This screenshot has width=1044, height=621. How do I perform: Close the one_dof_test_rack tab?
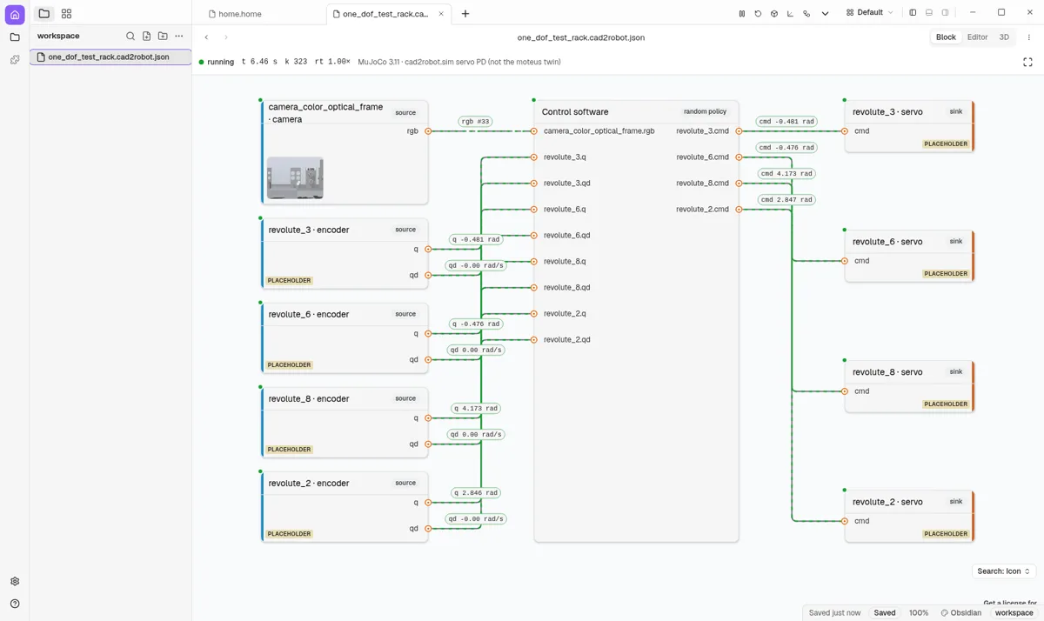[442, 14]
